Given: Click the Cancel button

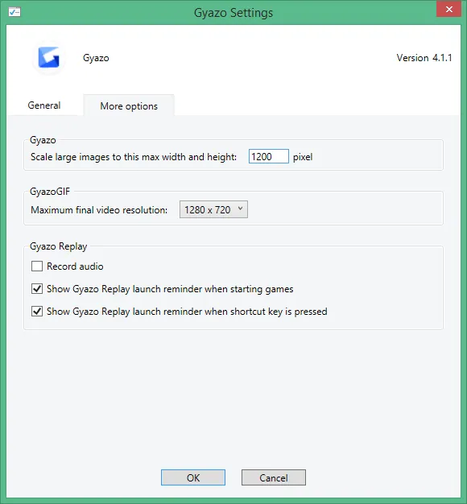Looking at the screenshot, I should click(274, 477).
